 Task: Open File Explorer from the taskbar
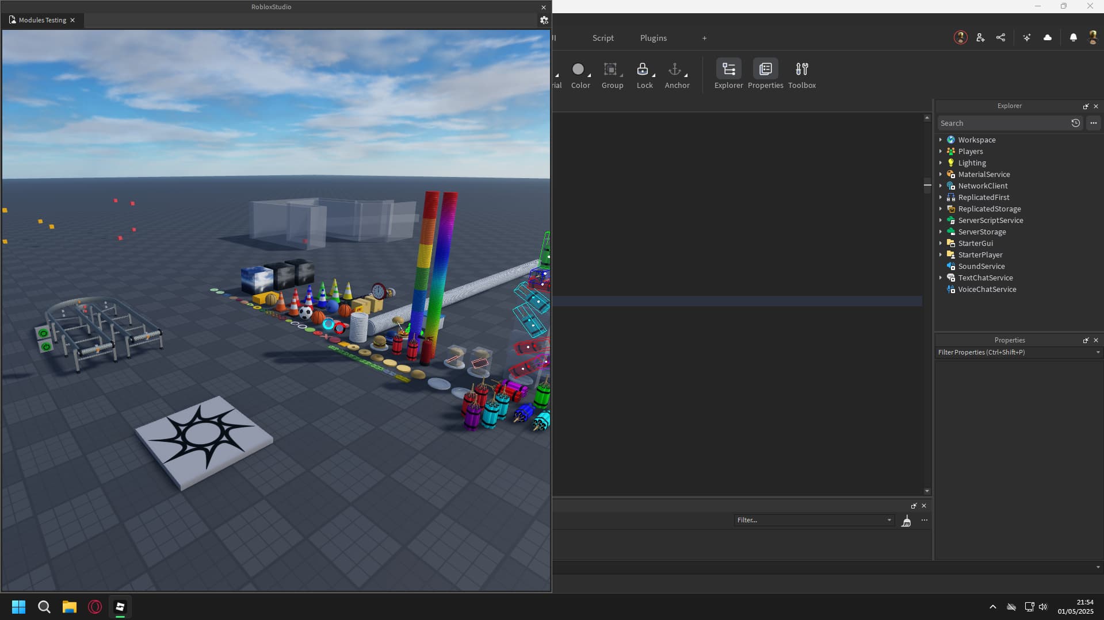pos(70,607)
